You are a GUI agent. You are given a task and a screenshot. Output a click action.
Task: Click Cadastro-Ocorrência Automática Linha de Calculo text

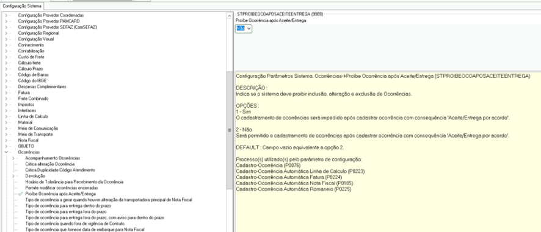(x=300, y=172)
